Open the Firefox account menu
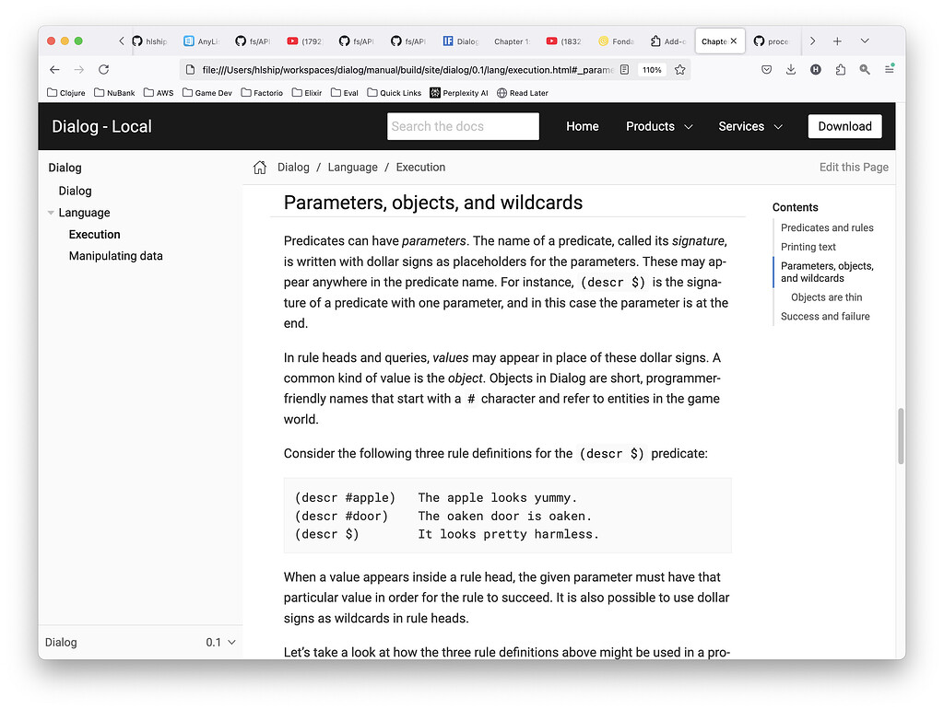Image resolution: width=944 pixels, height=709 pixels. (815, 69)
